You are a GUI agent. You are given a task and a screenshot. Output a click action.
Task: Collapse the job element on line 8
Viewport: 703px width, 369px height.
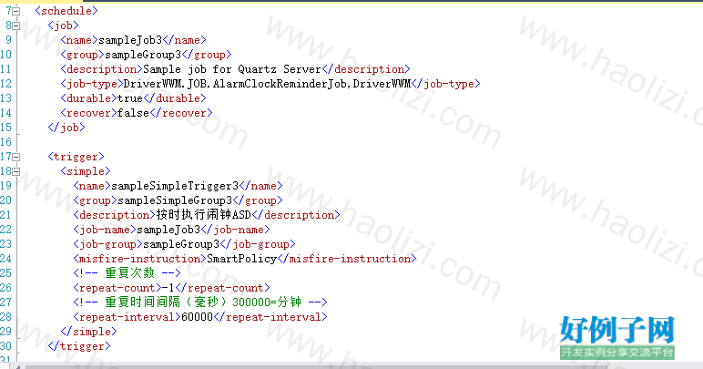(x=16, y=26)
